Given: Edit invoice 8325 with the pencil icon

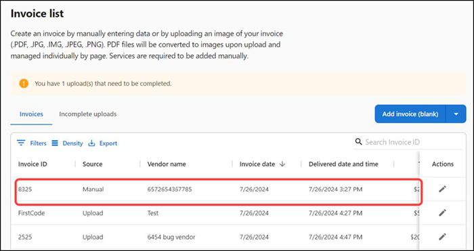Looking at the screenshot, I should [442, 189].
